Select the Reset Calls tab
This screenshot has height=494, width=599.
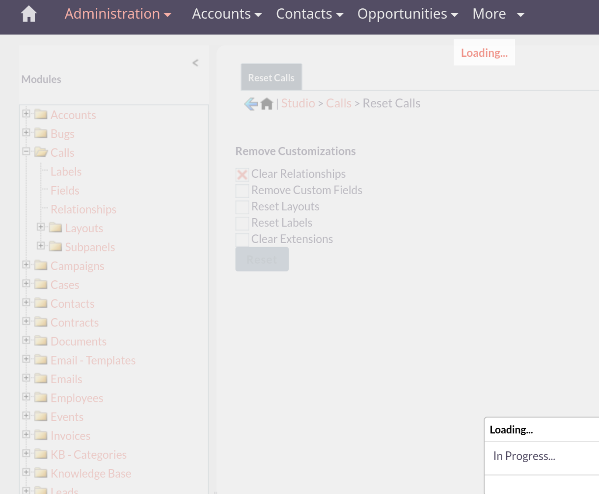pos(271,77)
